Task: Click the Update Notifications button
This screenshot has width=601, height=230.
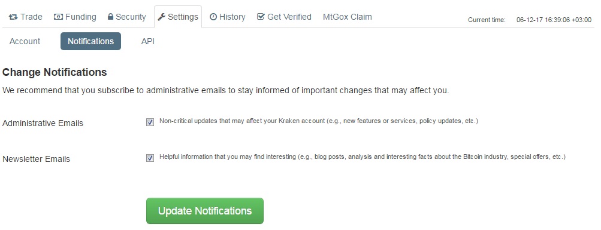Action: point(205,210)
